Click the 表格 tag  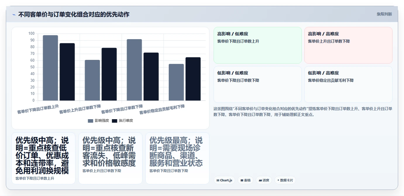click(x=245, y=180)
